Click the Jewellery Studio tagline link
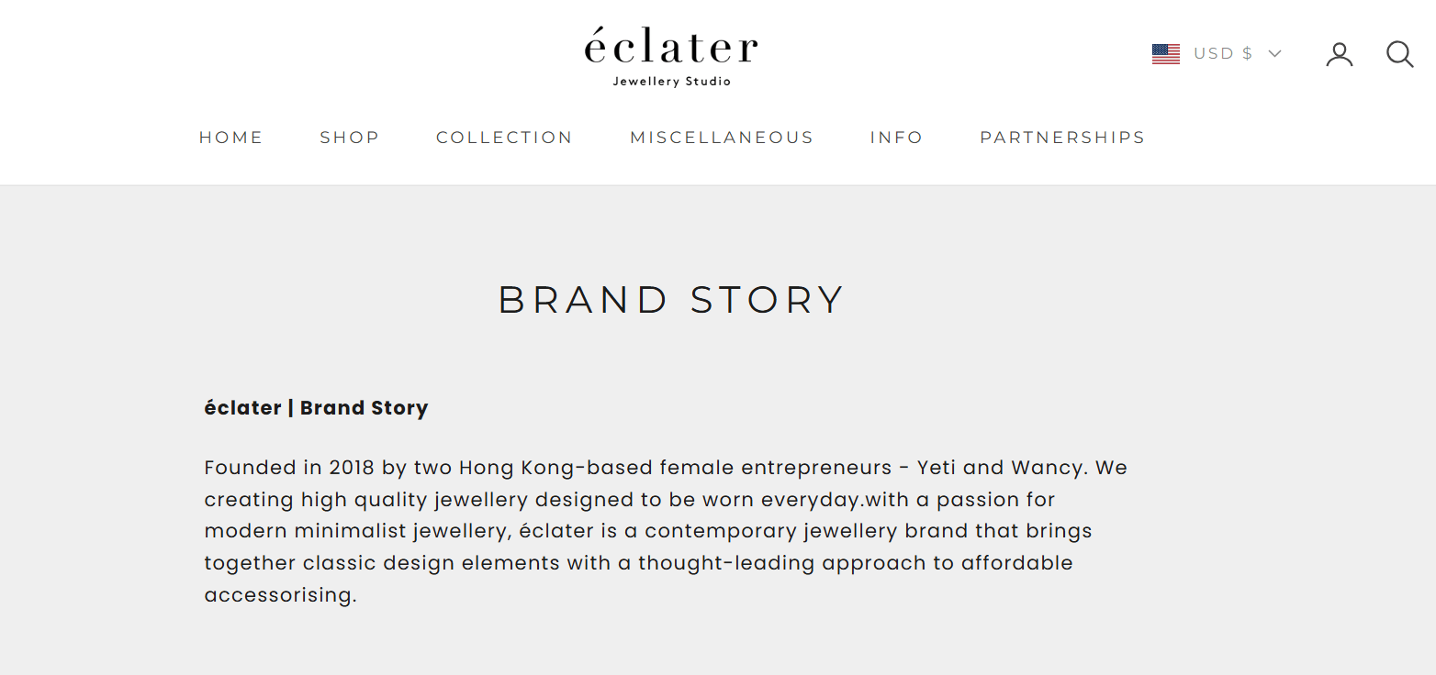 tap(672, 82)
